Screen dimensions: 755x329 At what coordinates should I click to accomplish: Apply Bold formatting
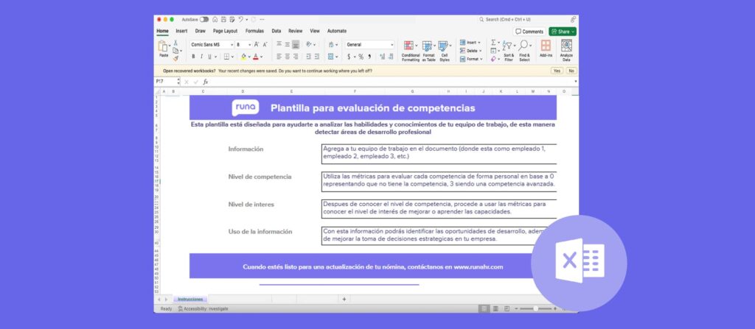[x=194, y=57]
